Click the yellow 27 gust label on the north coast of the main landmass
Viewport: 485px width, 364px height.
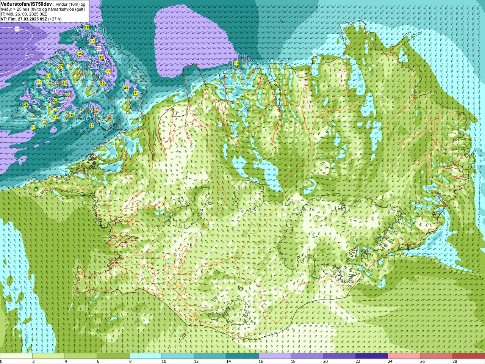coord(236,63)
